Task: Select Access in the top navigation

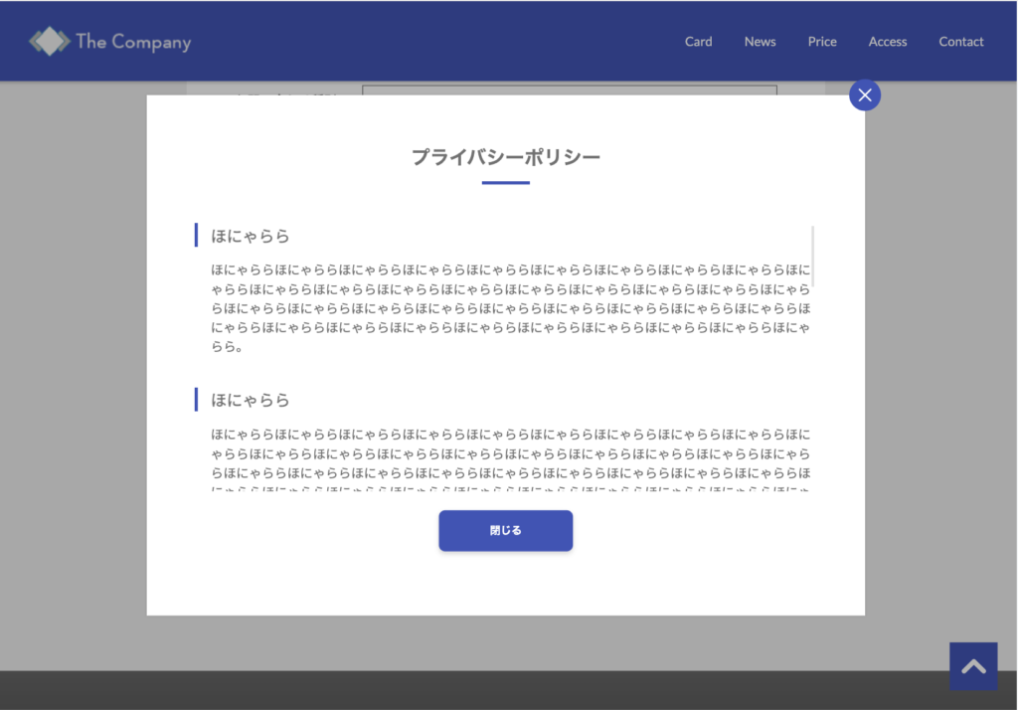Action: (x=887, y=42)
